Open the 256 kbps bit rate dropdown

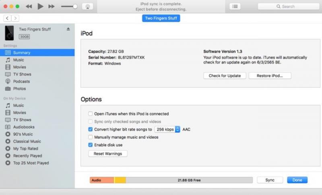pyautogui.click(x=167, y=129)
